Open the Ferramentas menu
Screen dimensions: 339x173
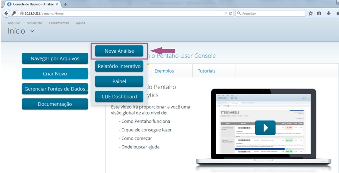(x=59, y=23)
